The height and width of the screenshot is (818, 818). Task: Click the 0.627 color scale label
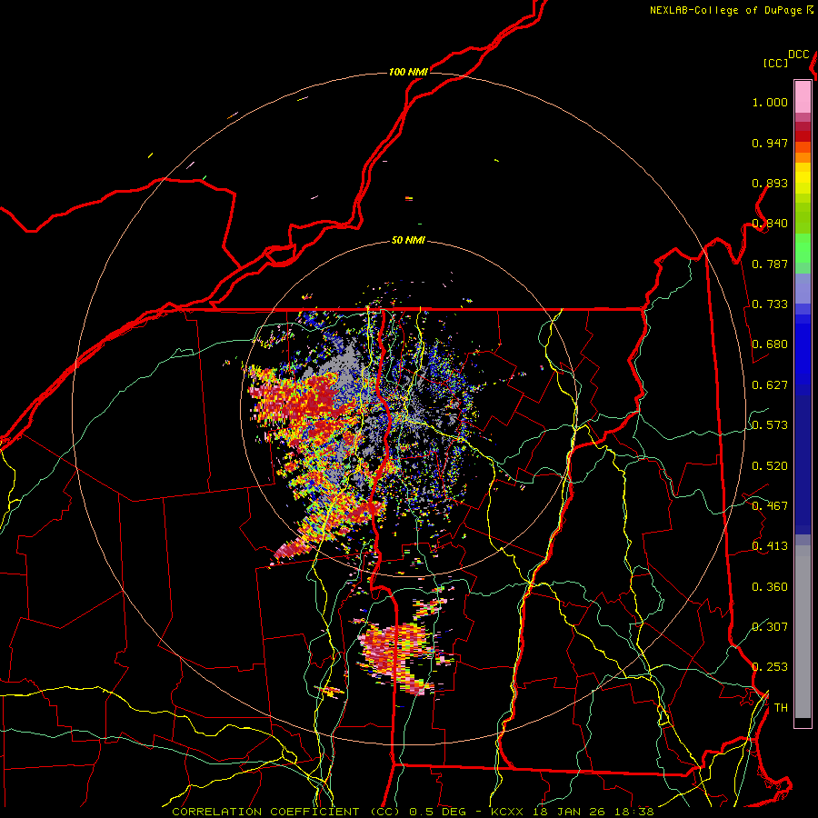[x=770, y=385]
